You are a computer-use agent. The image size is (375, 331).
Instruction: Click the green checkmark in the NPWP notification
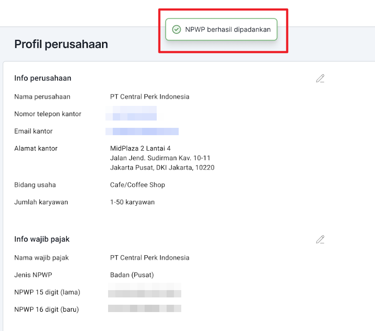177,29
